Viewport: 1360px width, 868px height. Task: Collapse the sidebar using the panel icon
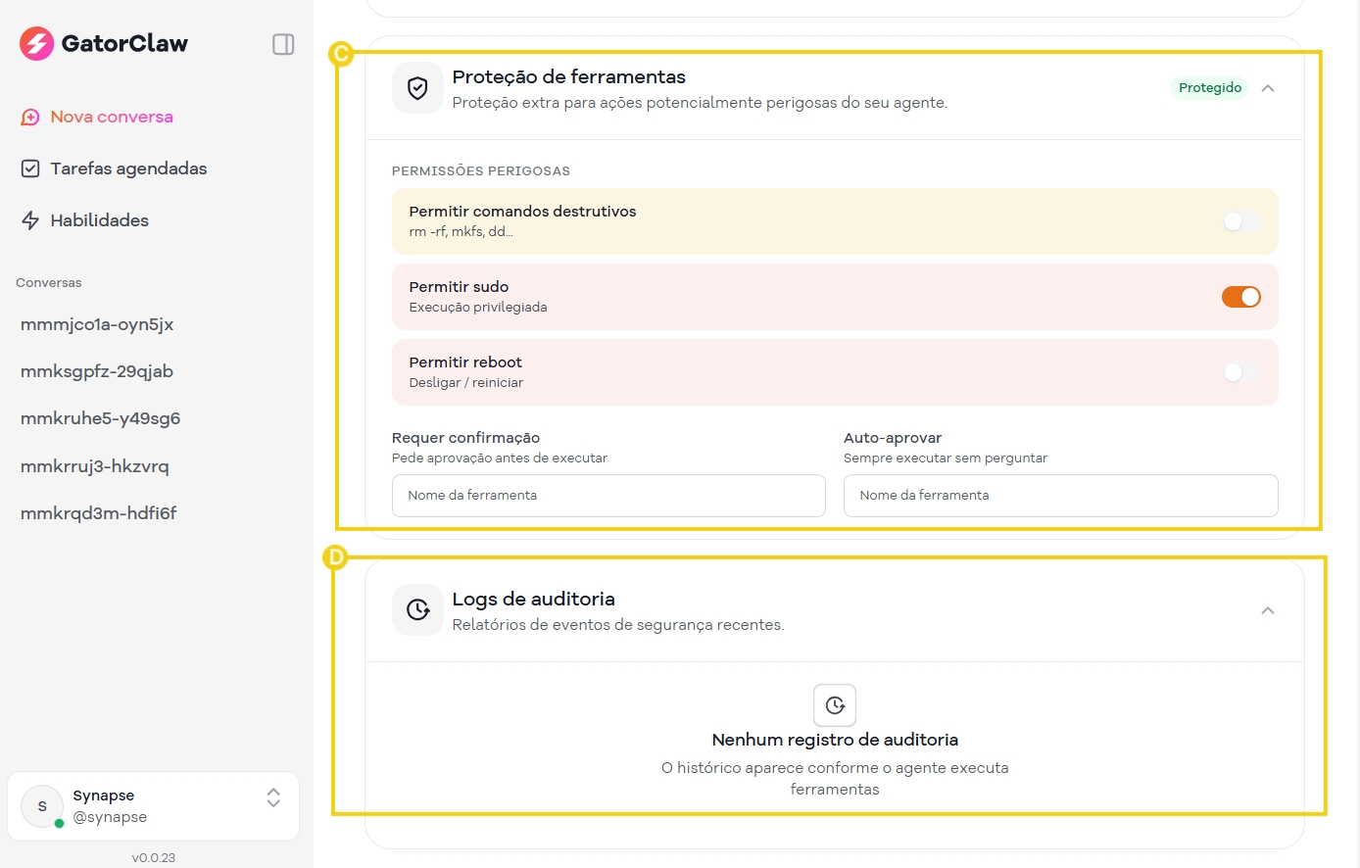pos(283,44)
